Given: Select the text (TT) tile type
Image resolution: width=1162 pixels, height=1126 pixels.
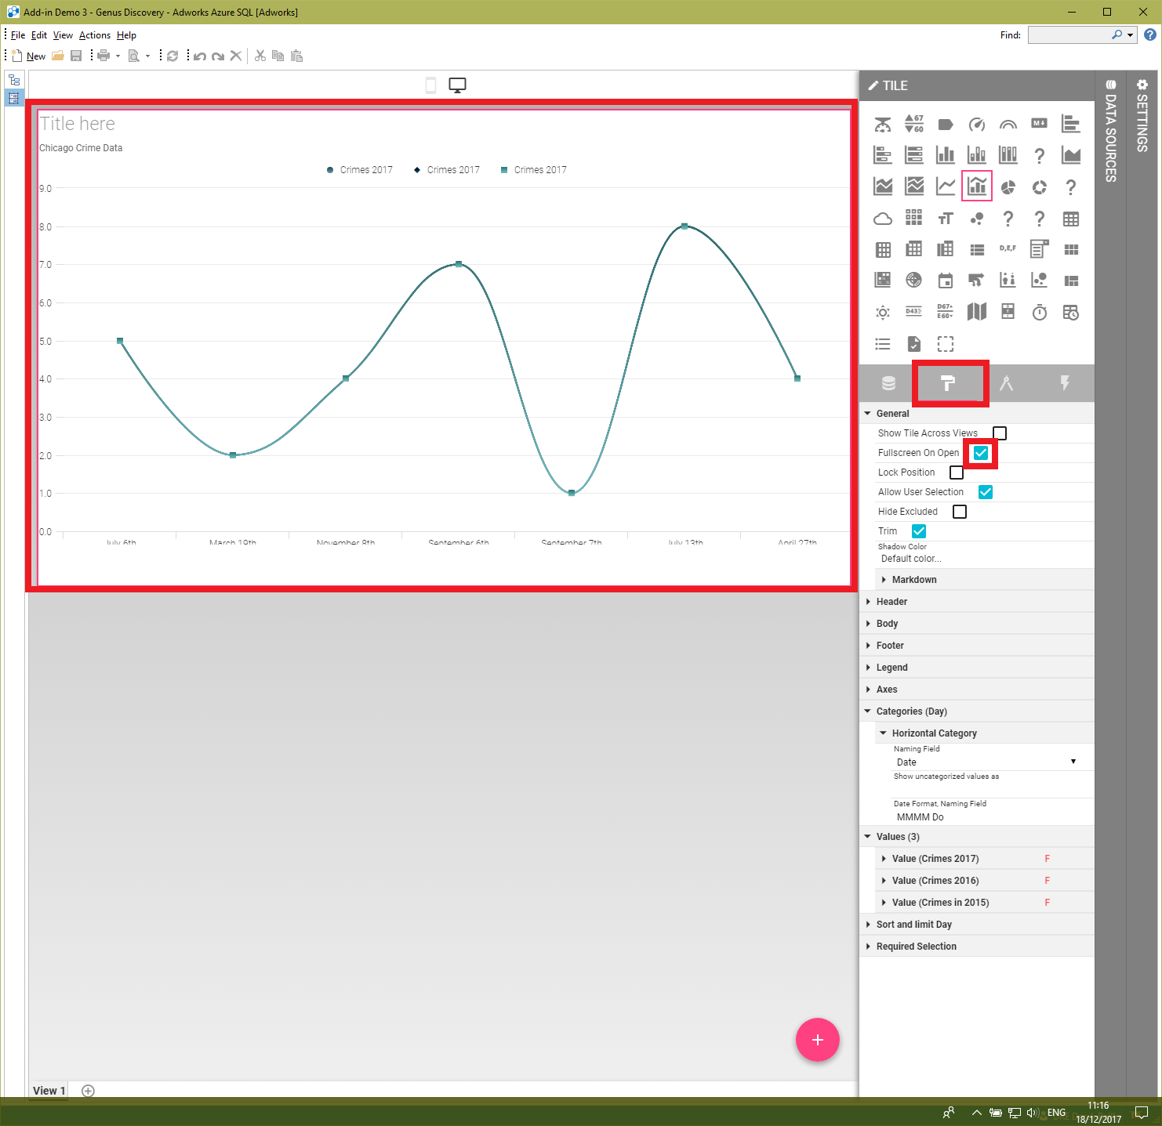Looking at the screenshot, I should tap(946, 218).
